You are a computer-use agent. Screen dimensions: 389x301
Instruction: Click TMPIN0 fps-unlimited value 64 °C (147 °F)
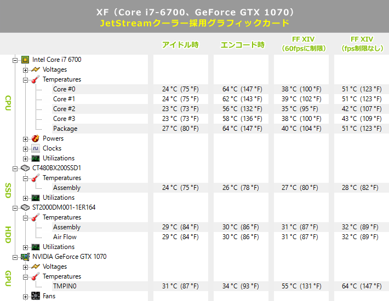point(362,286)
